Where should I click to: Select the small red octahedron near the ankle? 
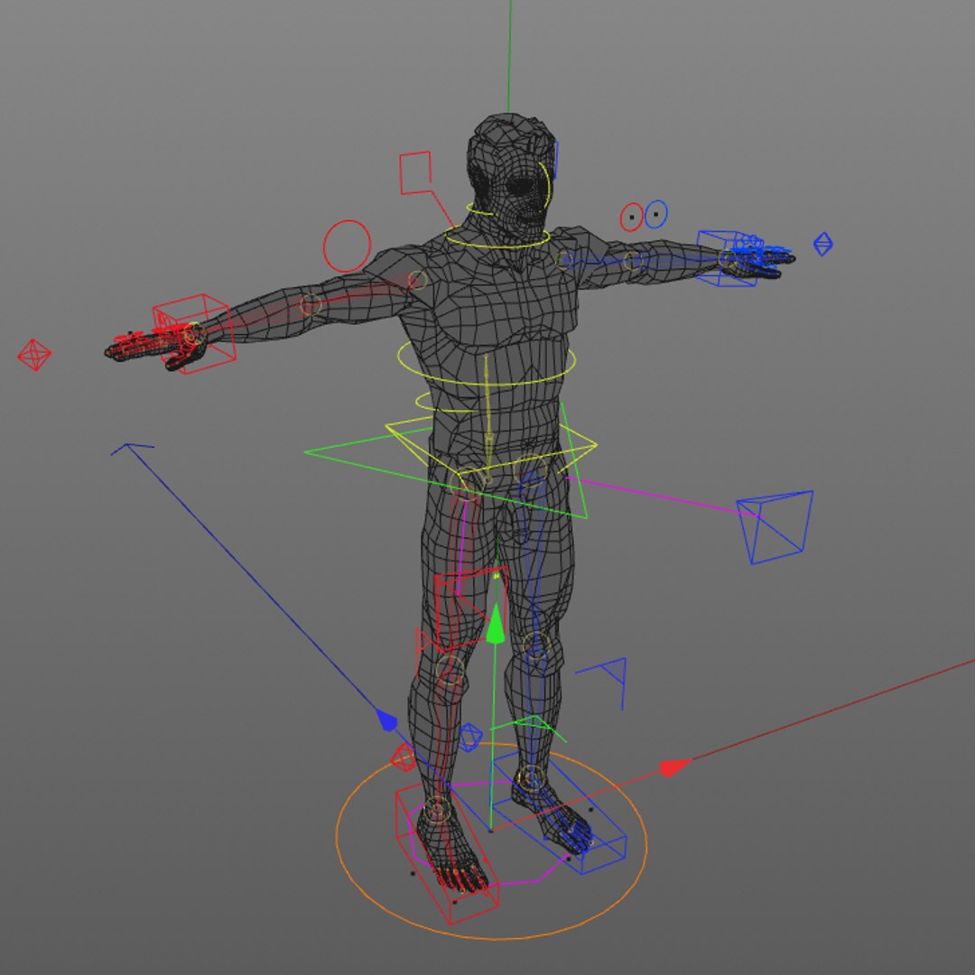pyautogui.click(x=404, y=758)
